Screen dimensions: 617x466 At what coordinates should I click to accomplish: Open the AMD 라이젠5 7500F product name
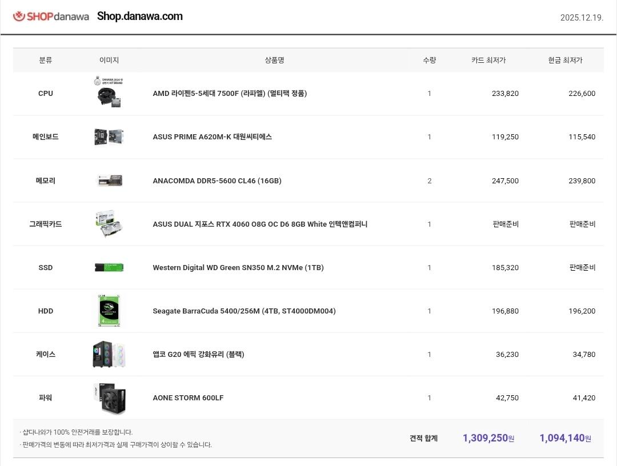coord(230,93)
